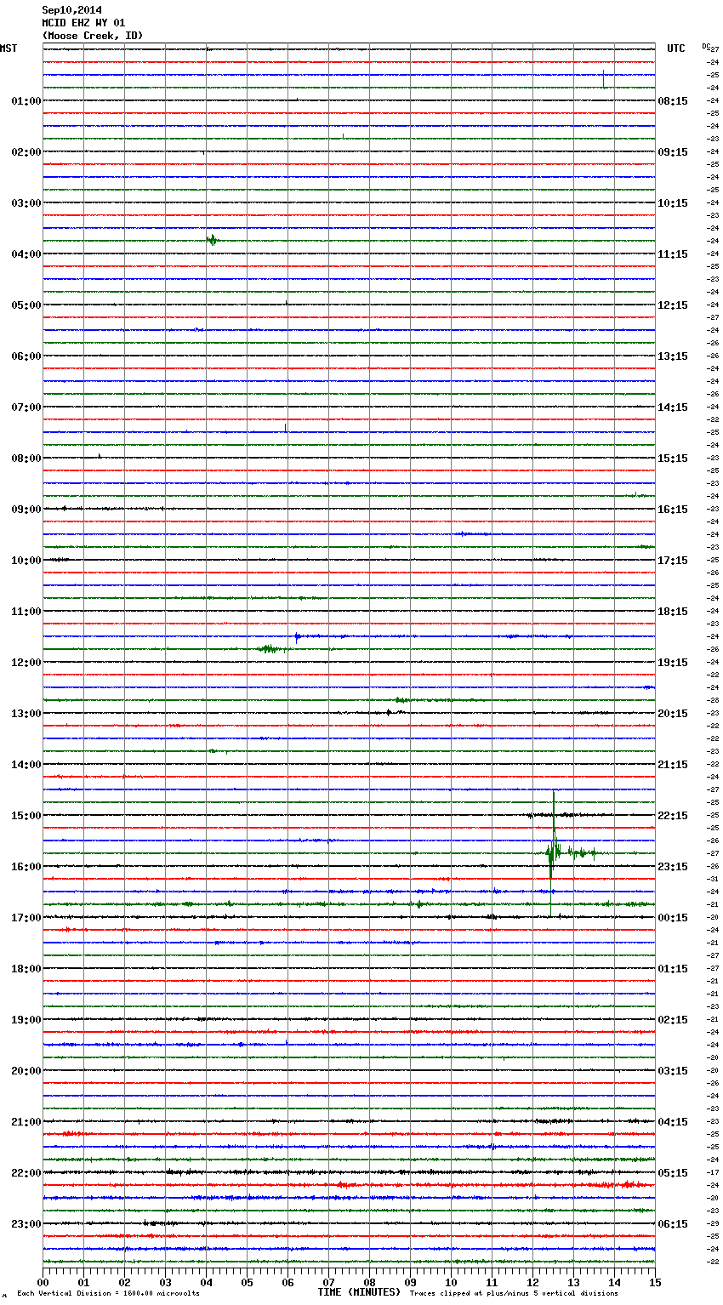Pick the 18:15 UTC time label
The image size is (723, 1305).
click(673, 612)
